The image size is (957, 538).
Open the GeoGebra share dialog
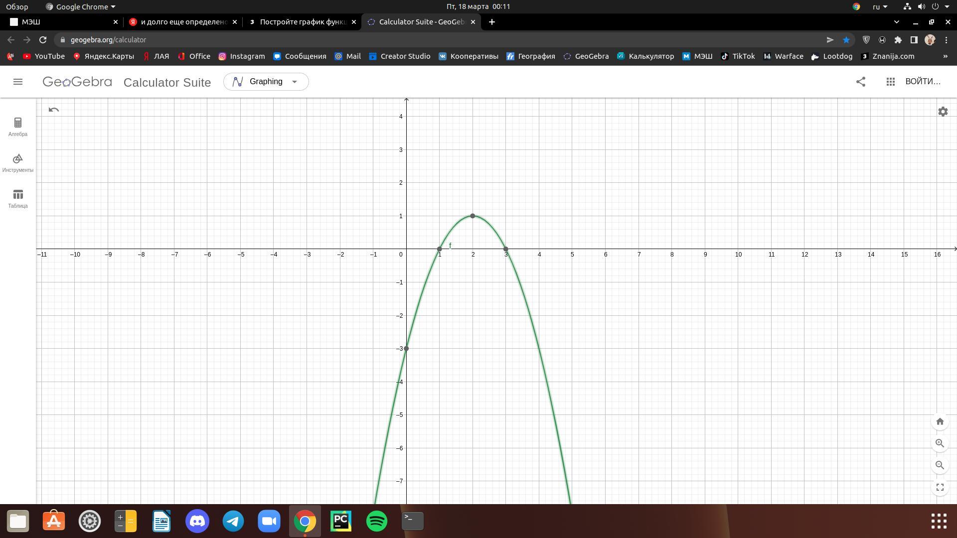[861, 82]
